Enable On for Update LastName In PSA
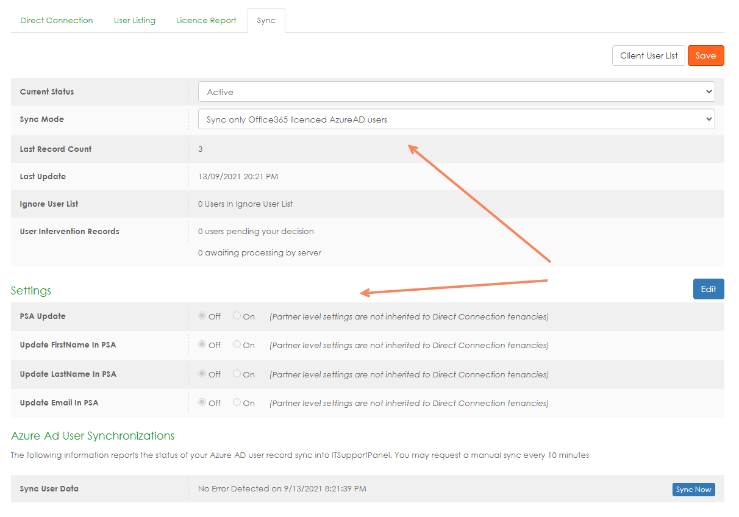The height and width of the screenshot is (517, 739). [237, 374]
